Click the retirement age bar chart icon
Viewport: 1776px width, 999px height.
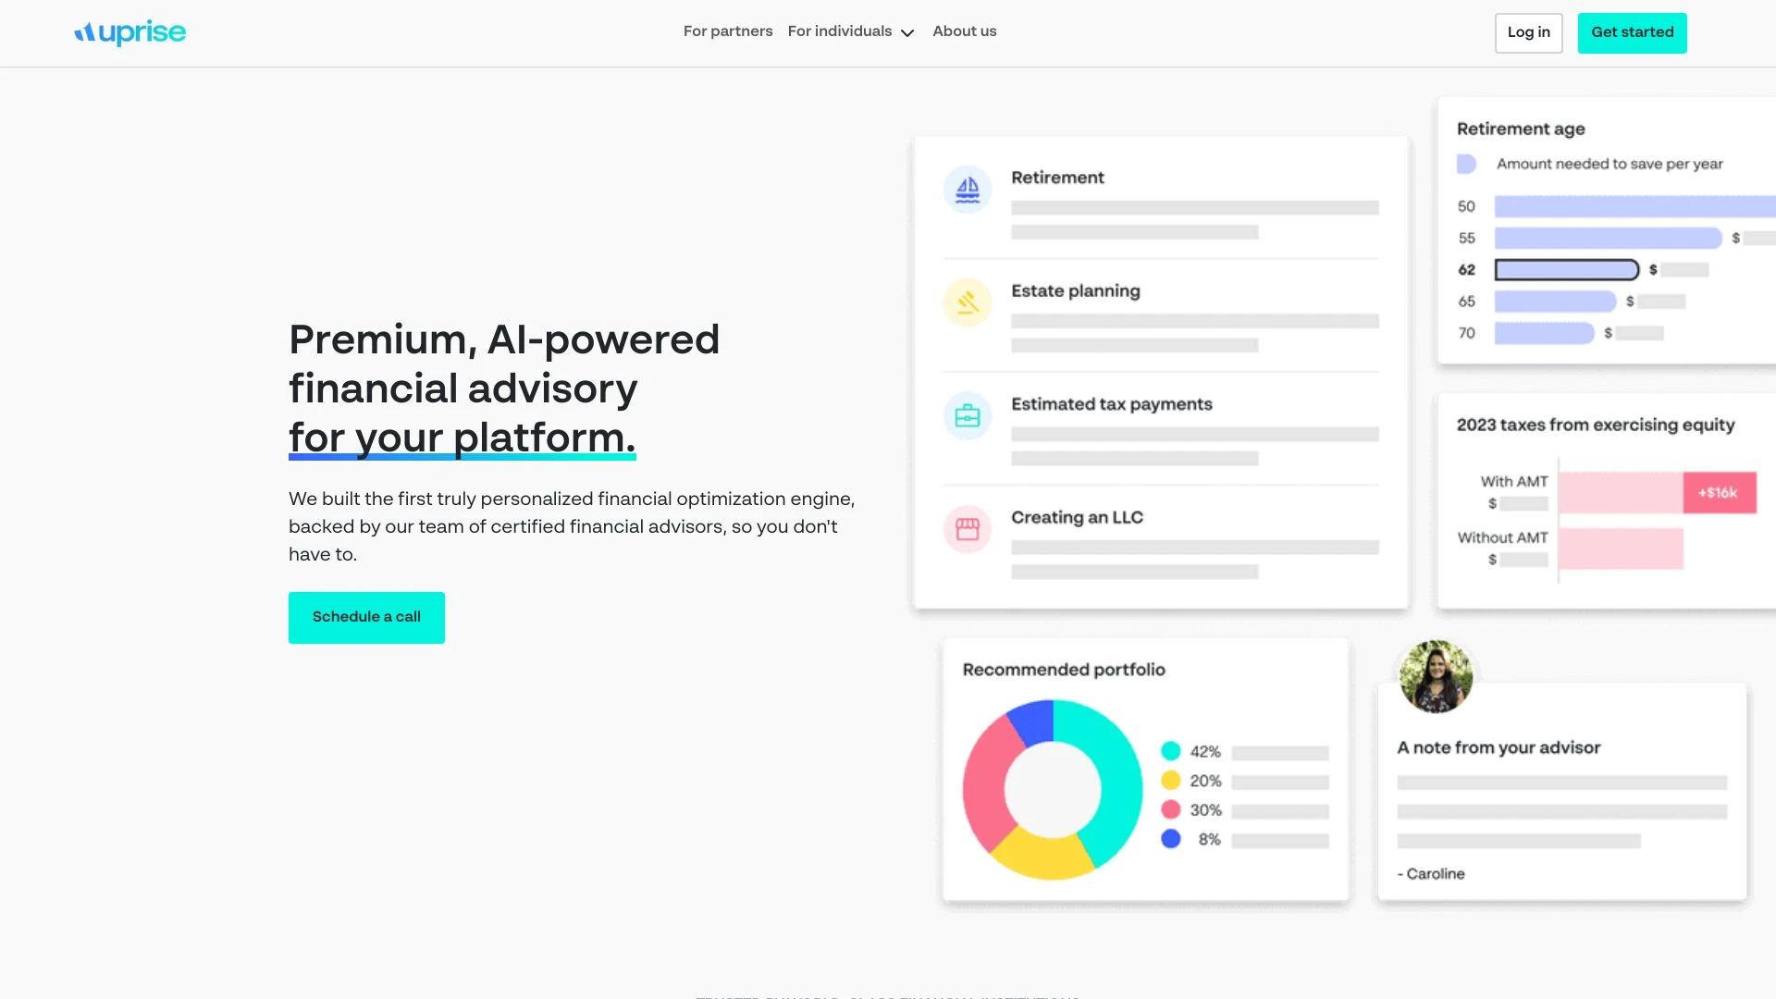pos(1465,162)
